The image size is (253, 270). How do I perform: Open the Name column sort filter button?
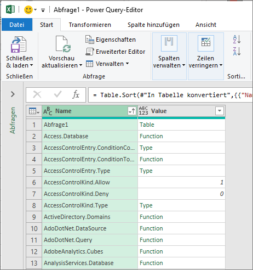pyautogui.click(x=132, y=111)
